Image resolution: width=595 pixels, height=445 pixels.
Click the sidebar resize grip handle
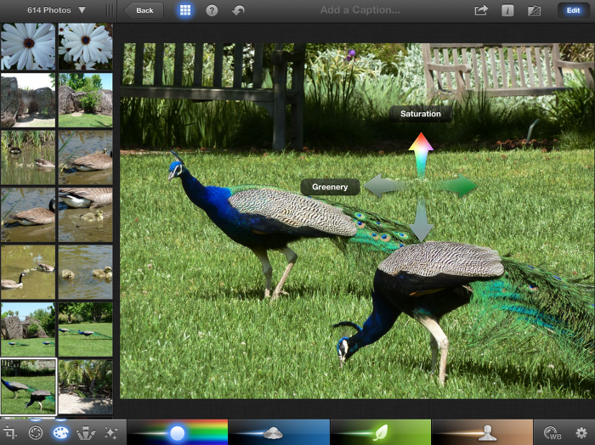110,10
